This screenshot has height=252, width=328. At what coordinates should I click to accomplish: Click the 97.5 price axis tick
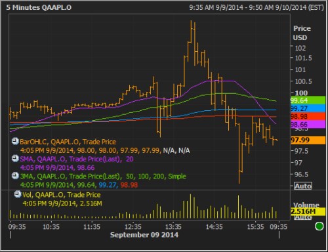[x=301, y=151]
